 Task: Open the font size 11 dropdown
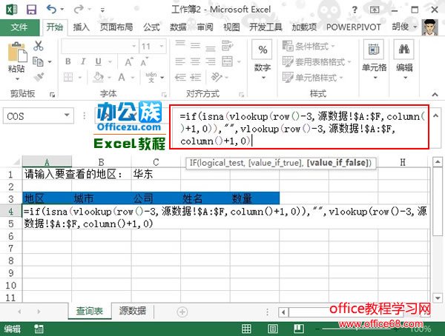(162, 46)
